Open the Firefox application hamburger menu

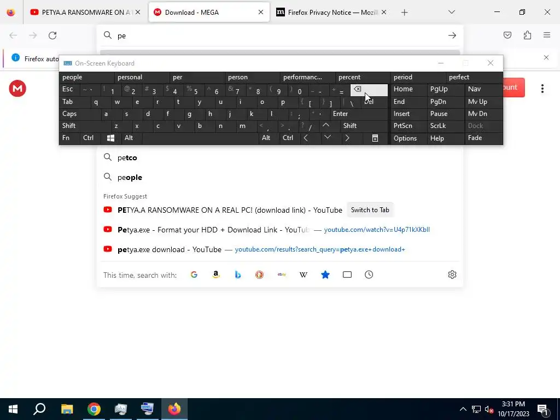[x=547, y=35]
